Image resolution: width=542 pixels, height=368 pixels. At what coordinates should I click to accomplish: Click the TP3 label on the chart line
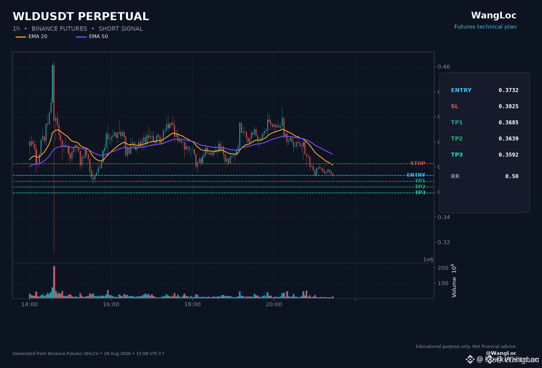(420, 193)
